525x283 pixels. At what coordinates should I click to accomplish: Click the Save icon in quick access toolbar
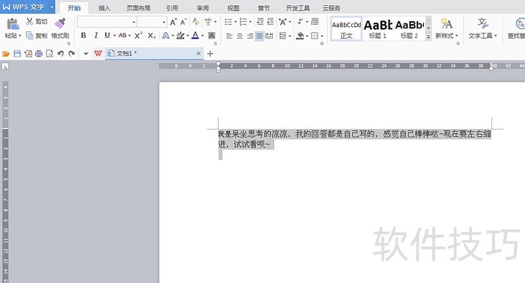[x=18, y=53]
